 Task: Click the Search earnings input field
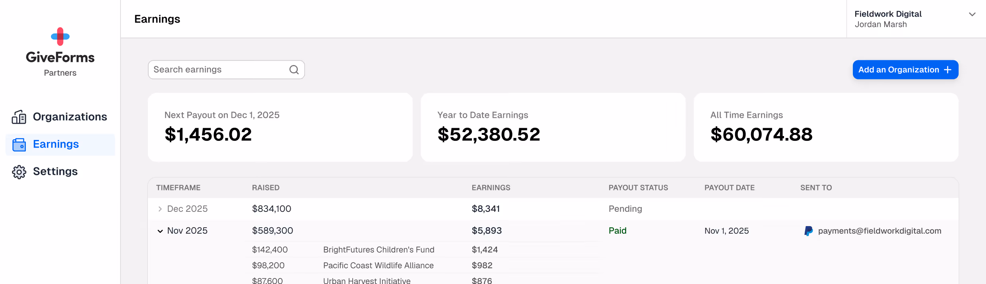point(226,70)
